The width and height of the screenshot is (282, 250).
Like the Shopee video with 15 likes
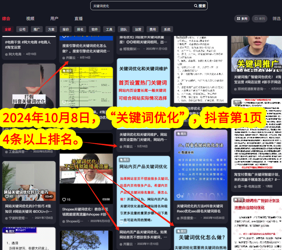click(x=64, y=199)
